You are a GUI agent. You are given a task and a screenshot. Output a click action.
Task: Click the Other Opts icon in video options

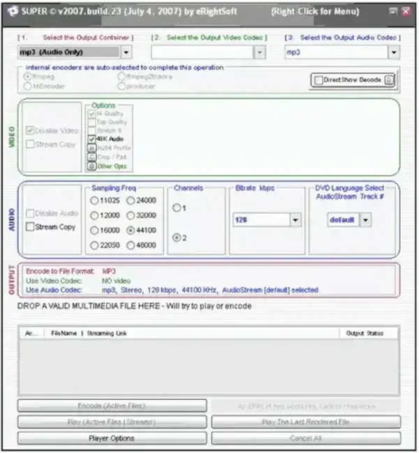pos(91,166)
